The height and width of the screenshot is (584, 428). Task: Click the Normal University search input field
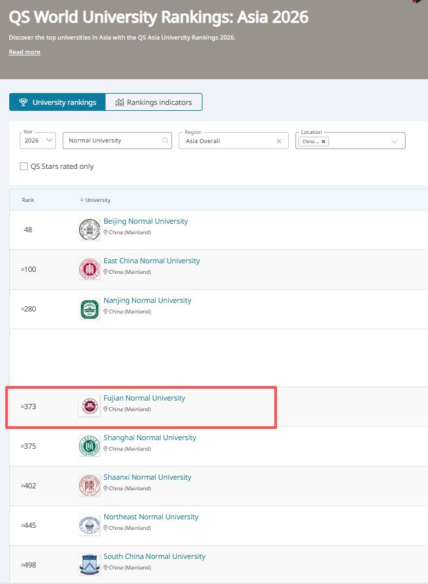112,141
